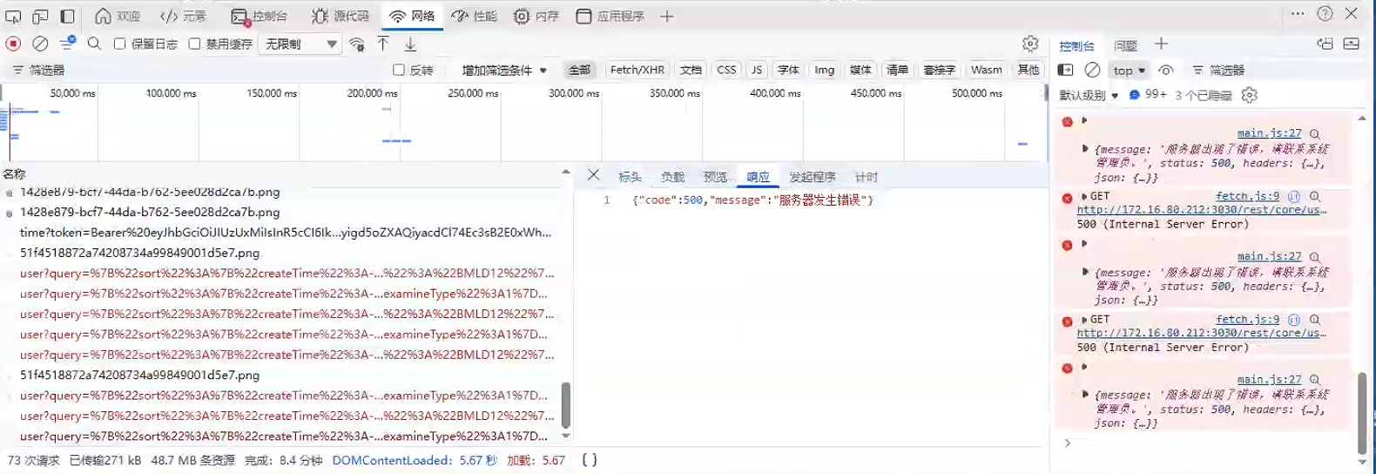1376x474 pixels.
Task: Open console settings gear
Action: coord(1250,95)
